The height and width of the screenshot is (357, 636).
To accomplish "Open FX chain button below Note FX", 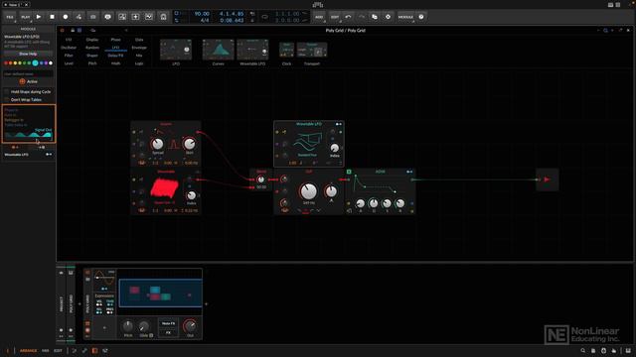I will coord(168,332).
